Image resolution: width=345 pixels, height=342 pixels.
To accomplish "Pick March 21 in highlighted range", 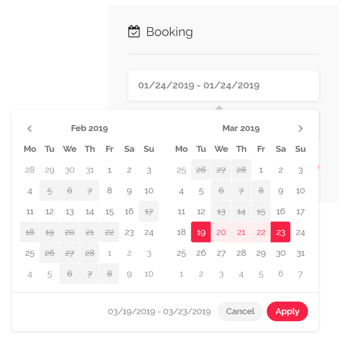I will [x=241, y=232].
